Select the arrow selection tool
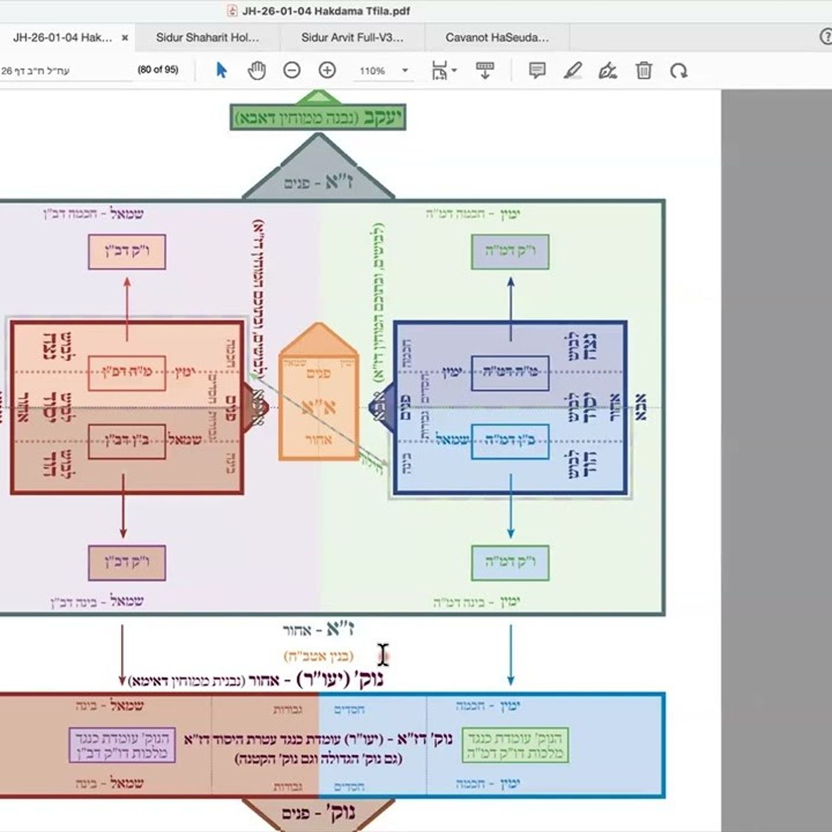Image resolution: width=832 pixels, height=832 pixels. tap(221, 70)
